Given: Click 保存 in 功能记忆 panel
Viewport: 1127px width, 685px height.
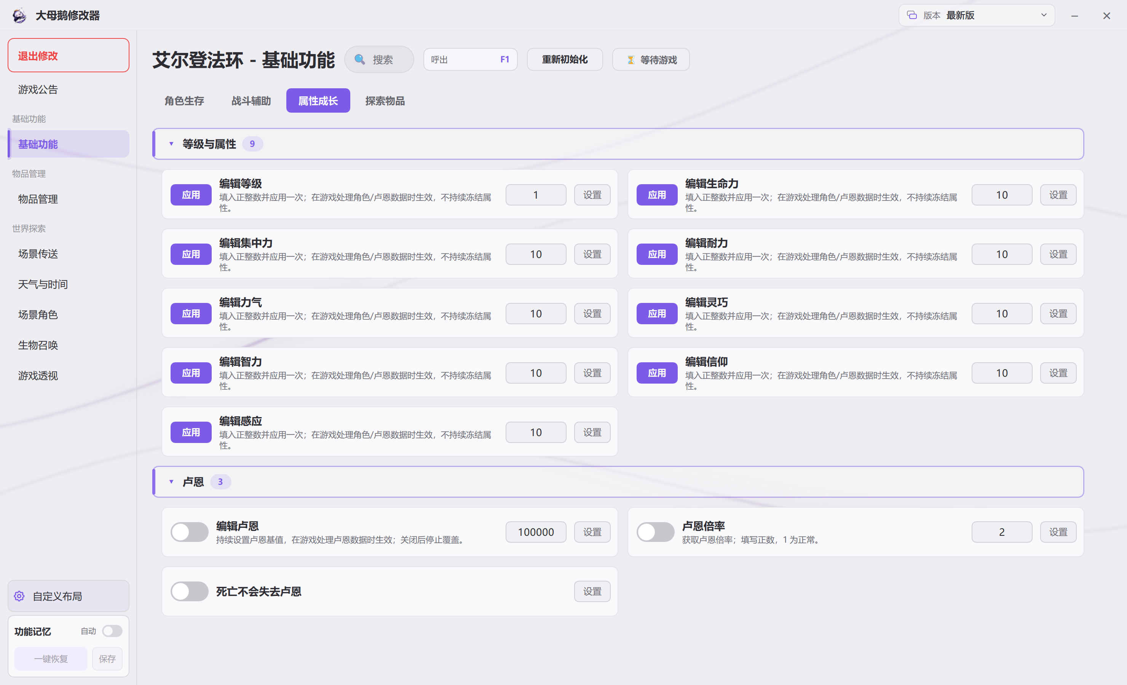Looking at the screenshot, I should click(x=107, y=659).
